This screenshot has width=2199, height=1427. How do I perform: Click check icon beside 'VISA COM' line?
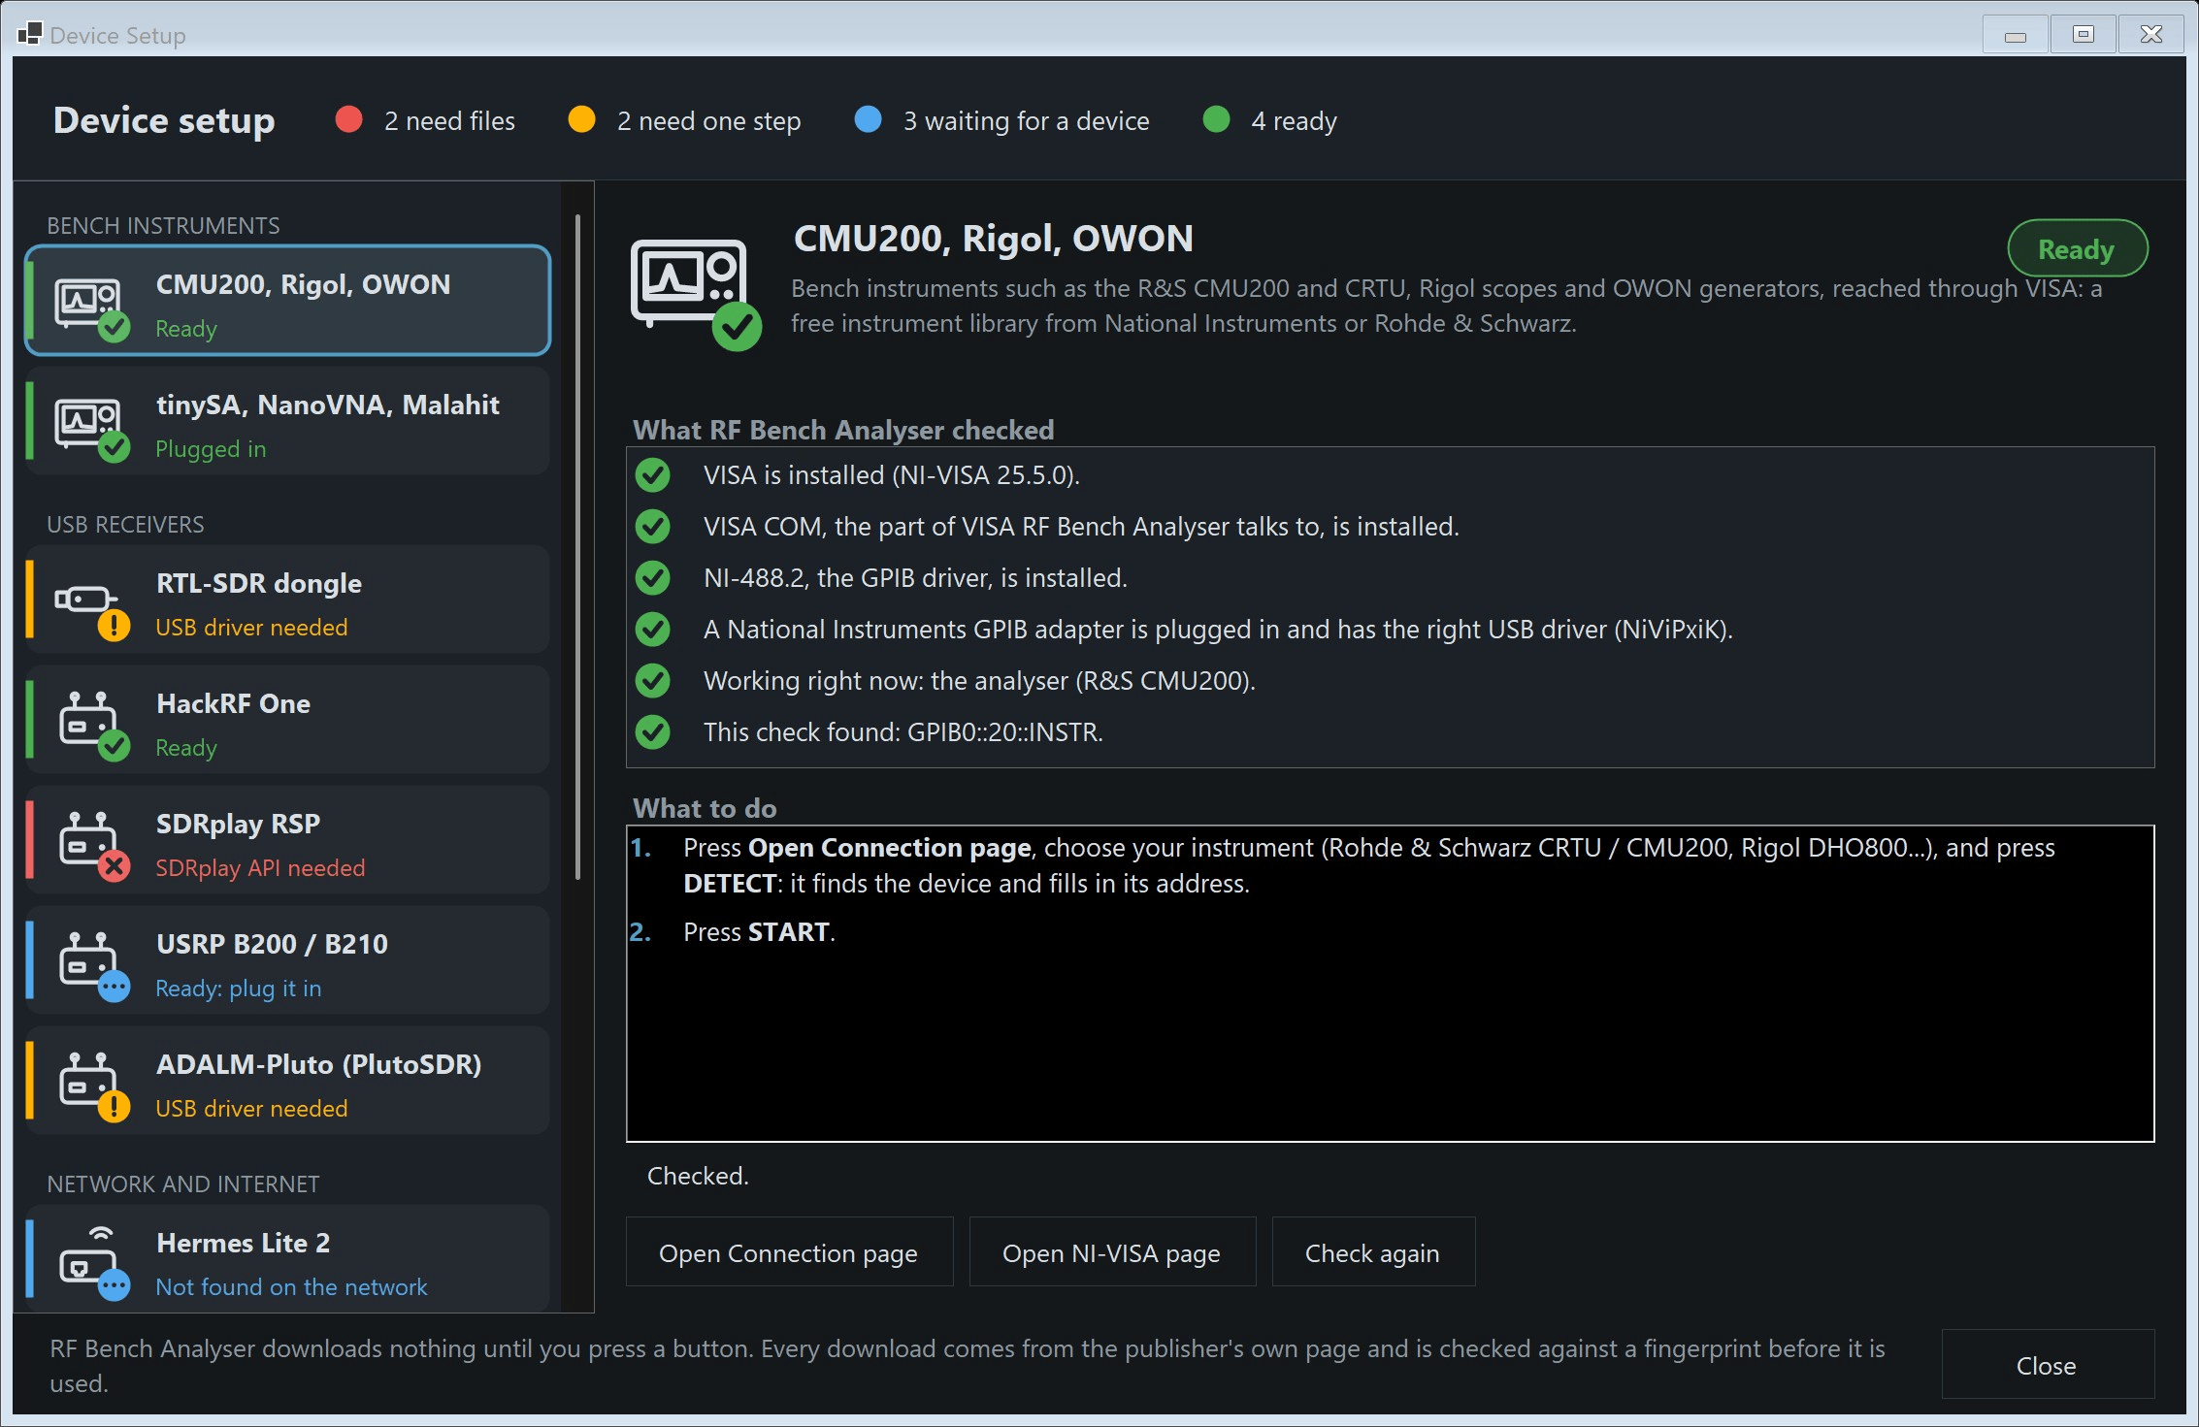653,527
